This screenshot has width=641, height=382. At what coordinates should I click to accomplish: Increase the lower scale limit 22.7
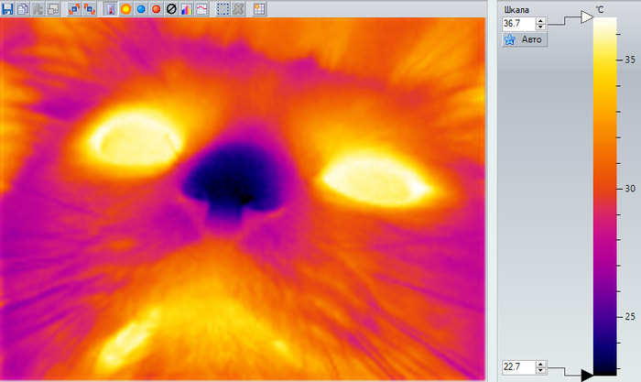click(541, 364)
